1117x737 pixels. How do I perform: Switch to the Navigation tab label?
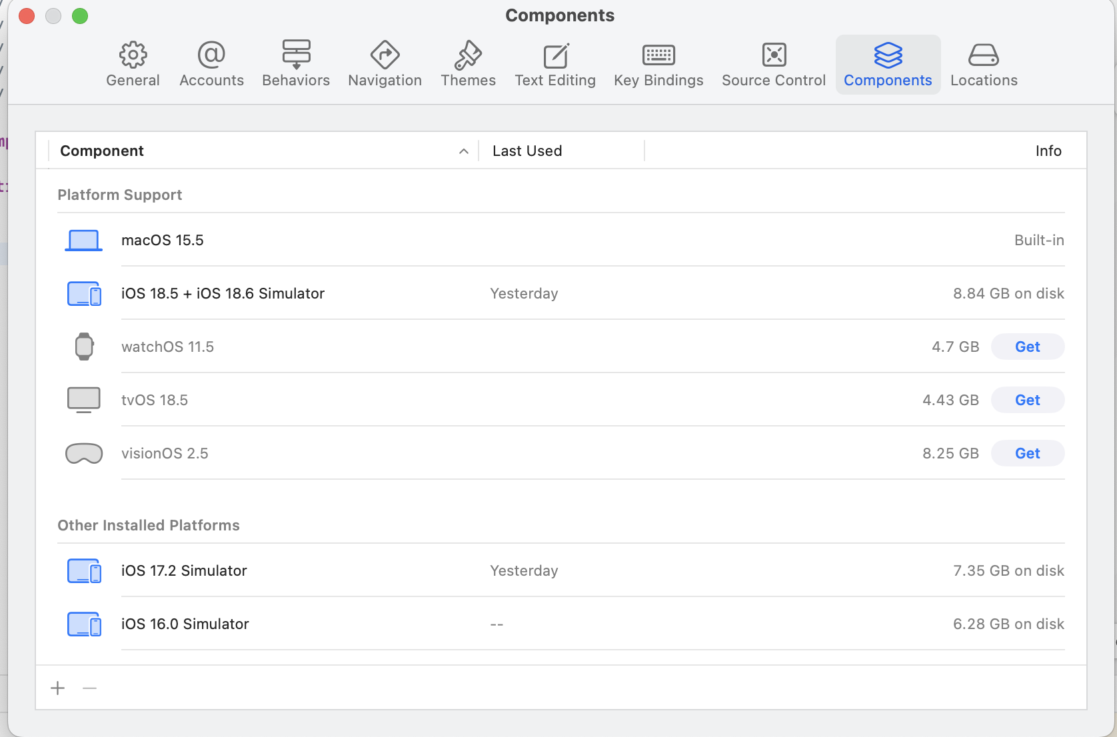385,81
